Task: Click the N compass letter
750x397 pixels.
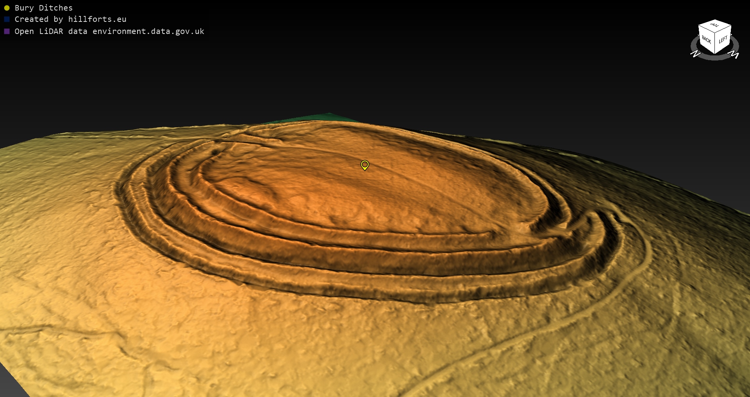Action: pos(695,53)
